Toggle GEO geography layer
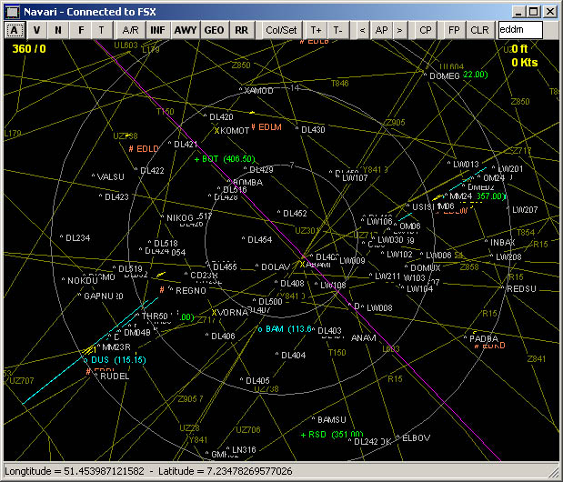This screenshot has height=482, width=563. click(x=214, y=30)
